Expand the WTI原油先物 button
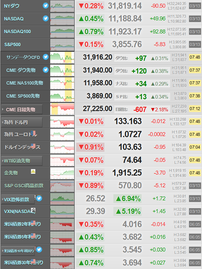Viewport: 202px width, 269px height. [x=22, y=161]
